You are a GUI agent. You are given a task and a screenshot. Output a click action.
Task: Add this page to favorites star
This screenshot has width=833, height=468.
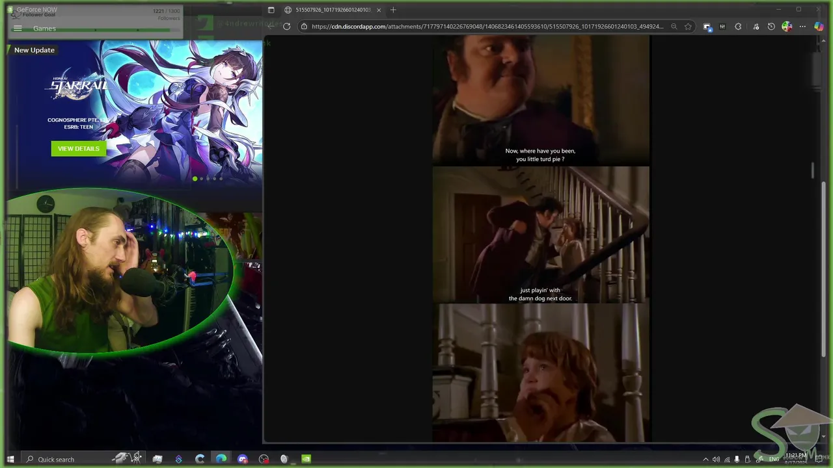point(688,27)
